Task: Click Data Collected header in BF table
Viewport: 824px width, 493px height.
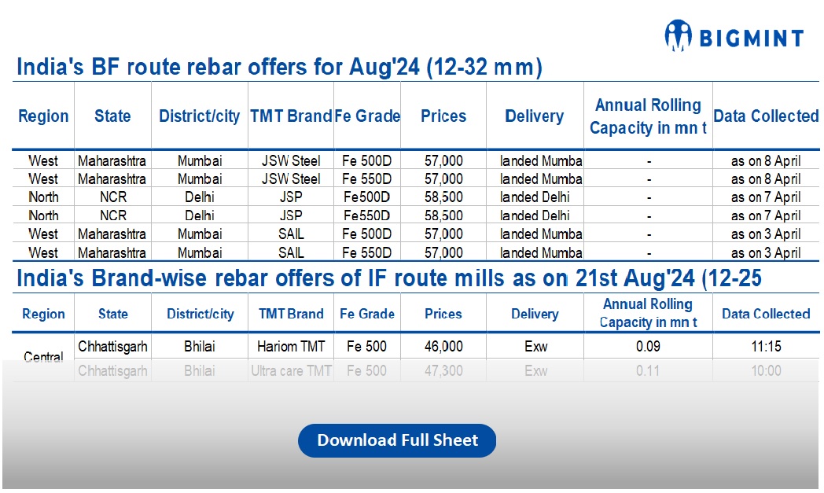Action: (x=766, y=116)
